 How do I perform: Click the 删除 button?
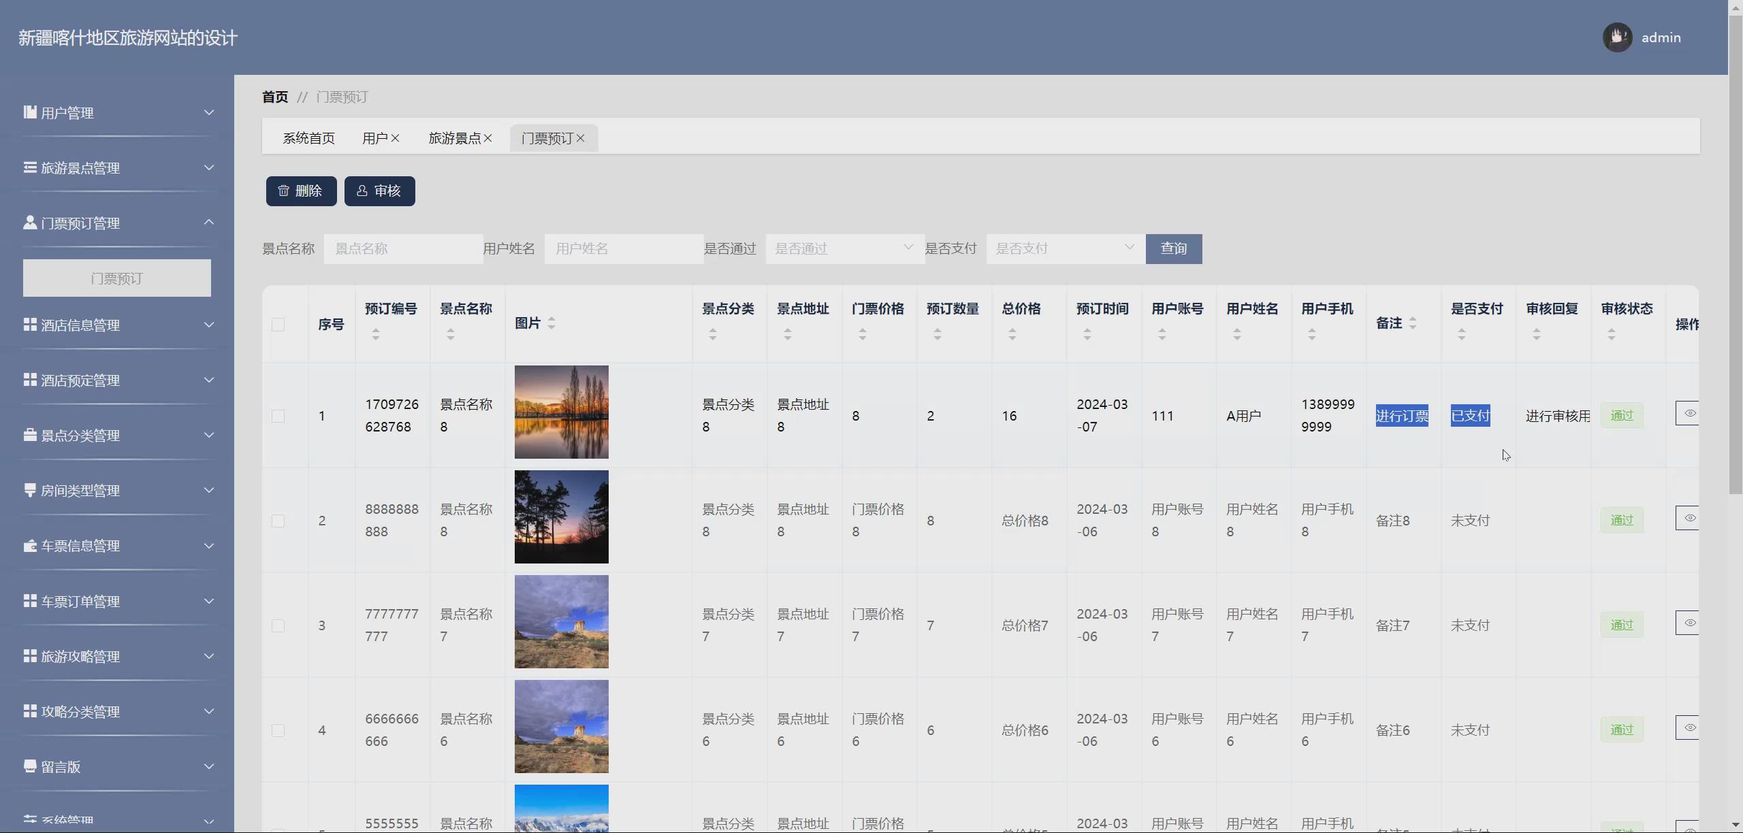301,191
